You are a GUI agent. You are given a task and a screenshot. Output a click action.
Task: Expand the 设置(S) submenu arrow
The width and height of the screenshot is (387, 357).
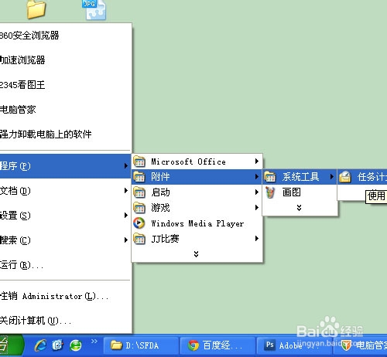[126, 216]
